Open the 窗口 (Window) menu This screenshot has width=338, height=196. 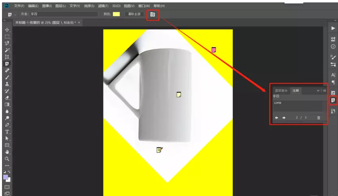[x=144, y=6]
